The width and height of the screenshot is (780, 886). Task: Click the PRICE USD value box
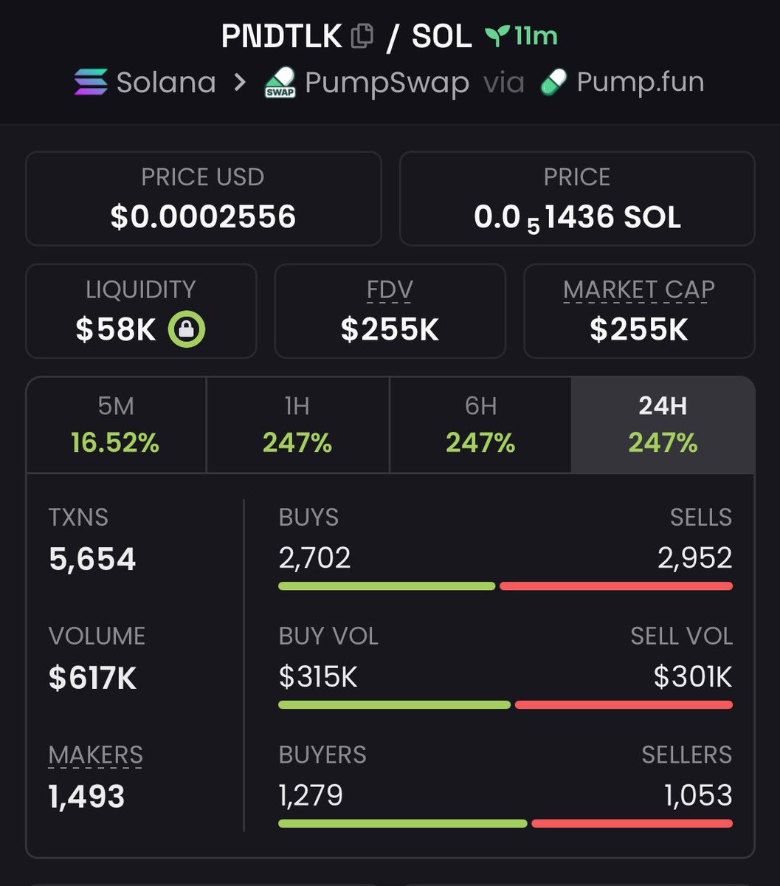click(204, 199)
